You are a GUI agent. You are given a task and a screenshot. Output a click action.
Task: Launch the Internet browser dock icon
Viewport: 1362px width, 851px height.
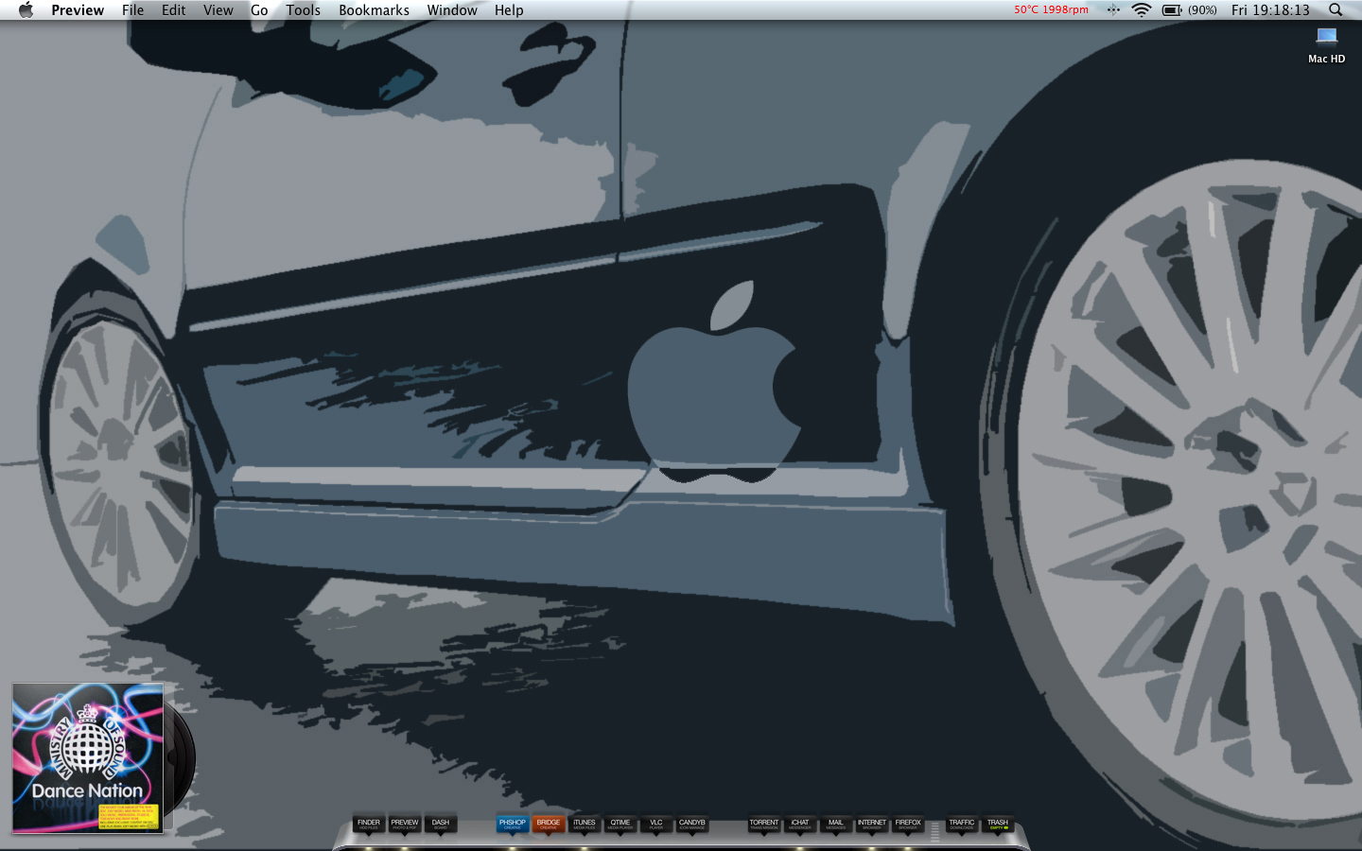(x=872, y=825)
